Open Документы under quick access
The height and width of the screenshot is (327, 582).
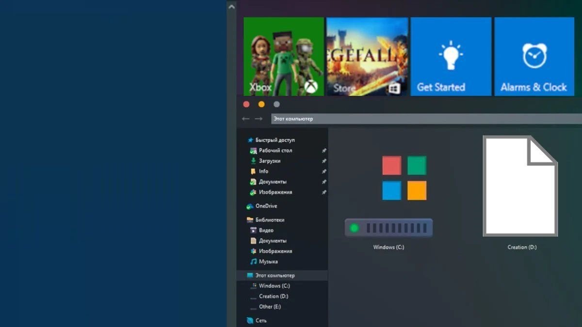(273, 182)
